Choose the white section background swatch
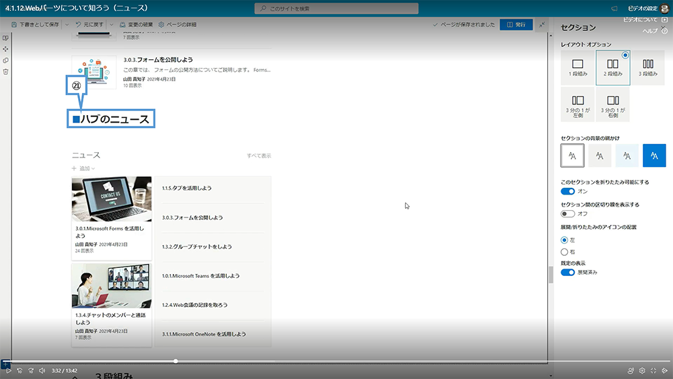 tap(572, 156)
